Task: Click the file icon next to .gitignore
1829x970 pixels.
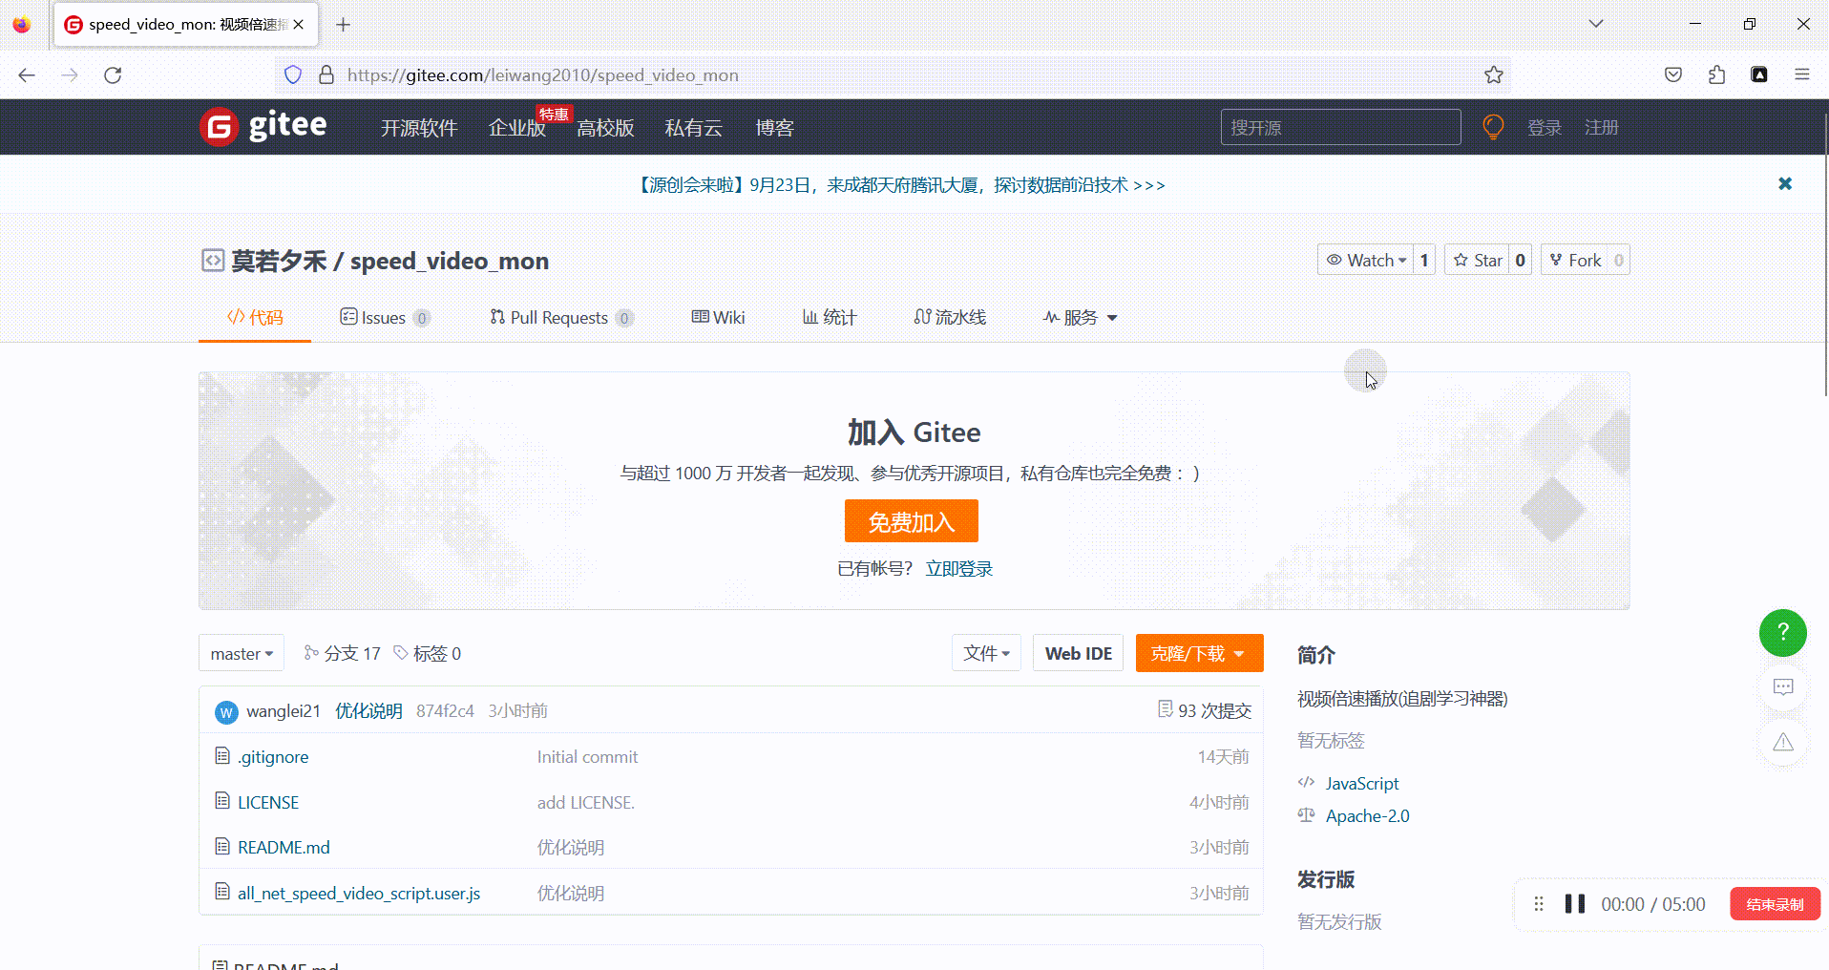Action: tap(222, 756)
